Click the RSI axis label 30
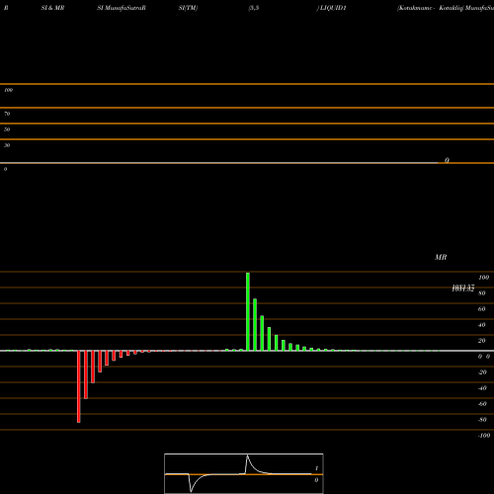Screen dimensions: 494x494 7,145
